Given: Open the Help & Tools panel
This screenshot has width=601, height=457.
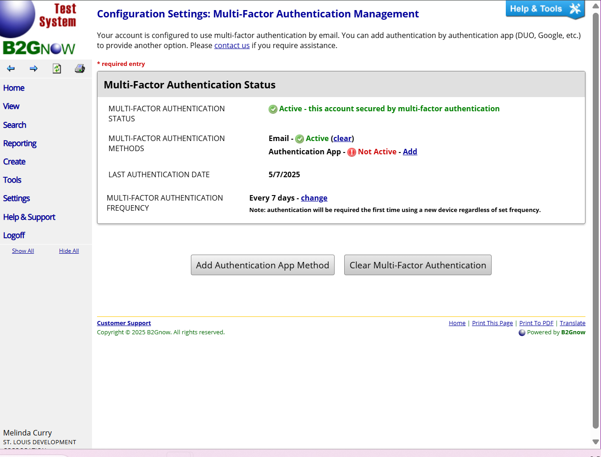Looking at the screenshot, I should point(544,9).
